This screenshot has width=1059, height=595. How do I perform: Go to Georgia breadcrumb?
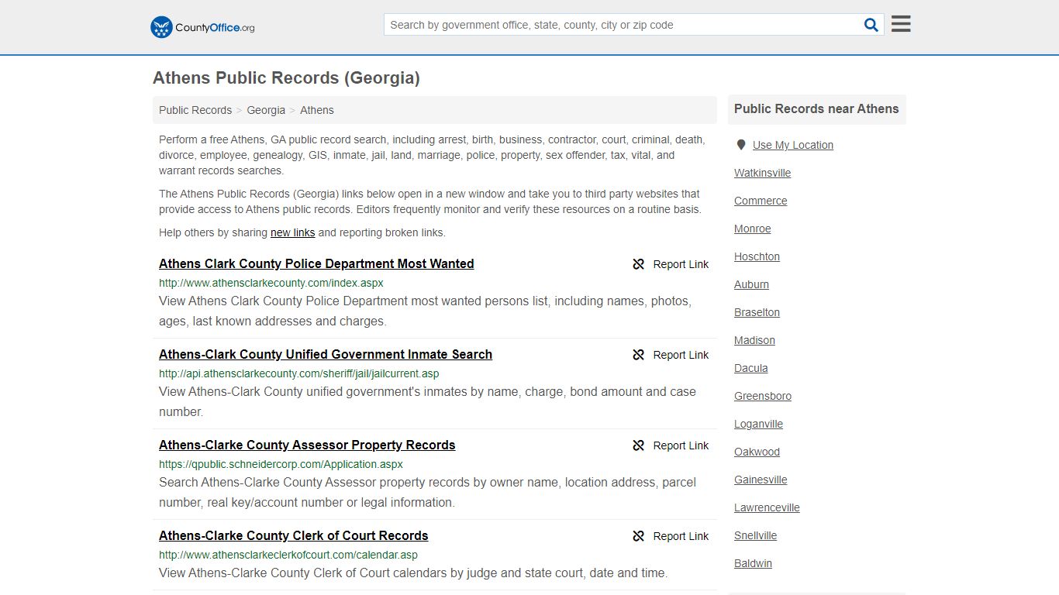tap(266, 110)
